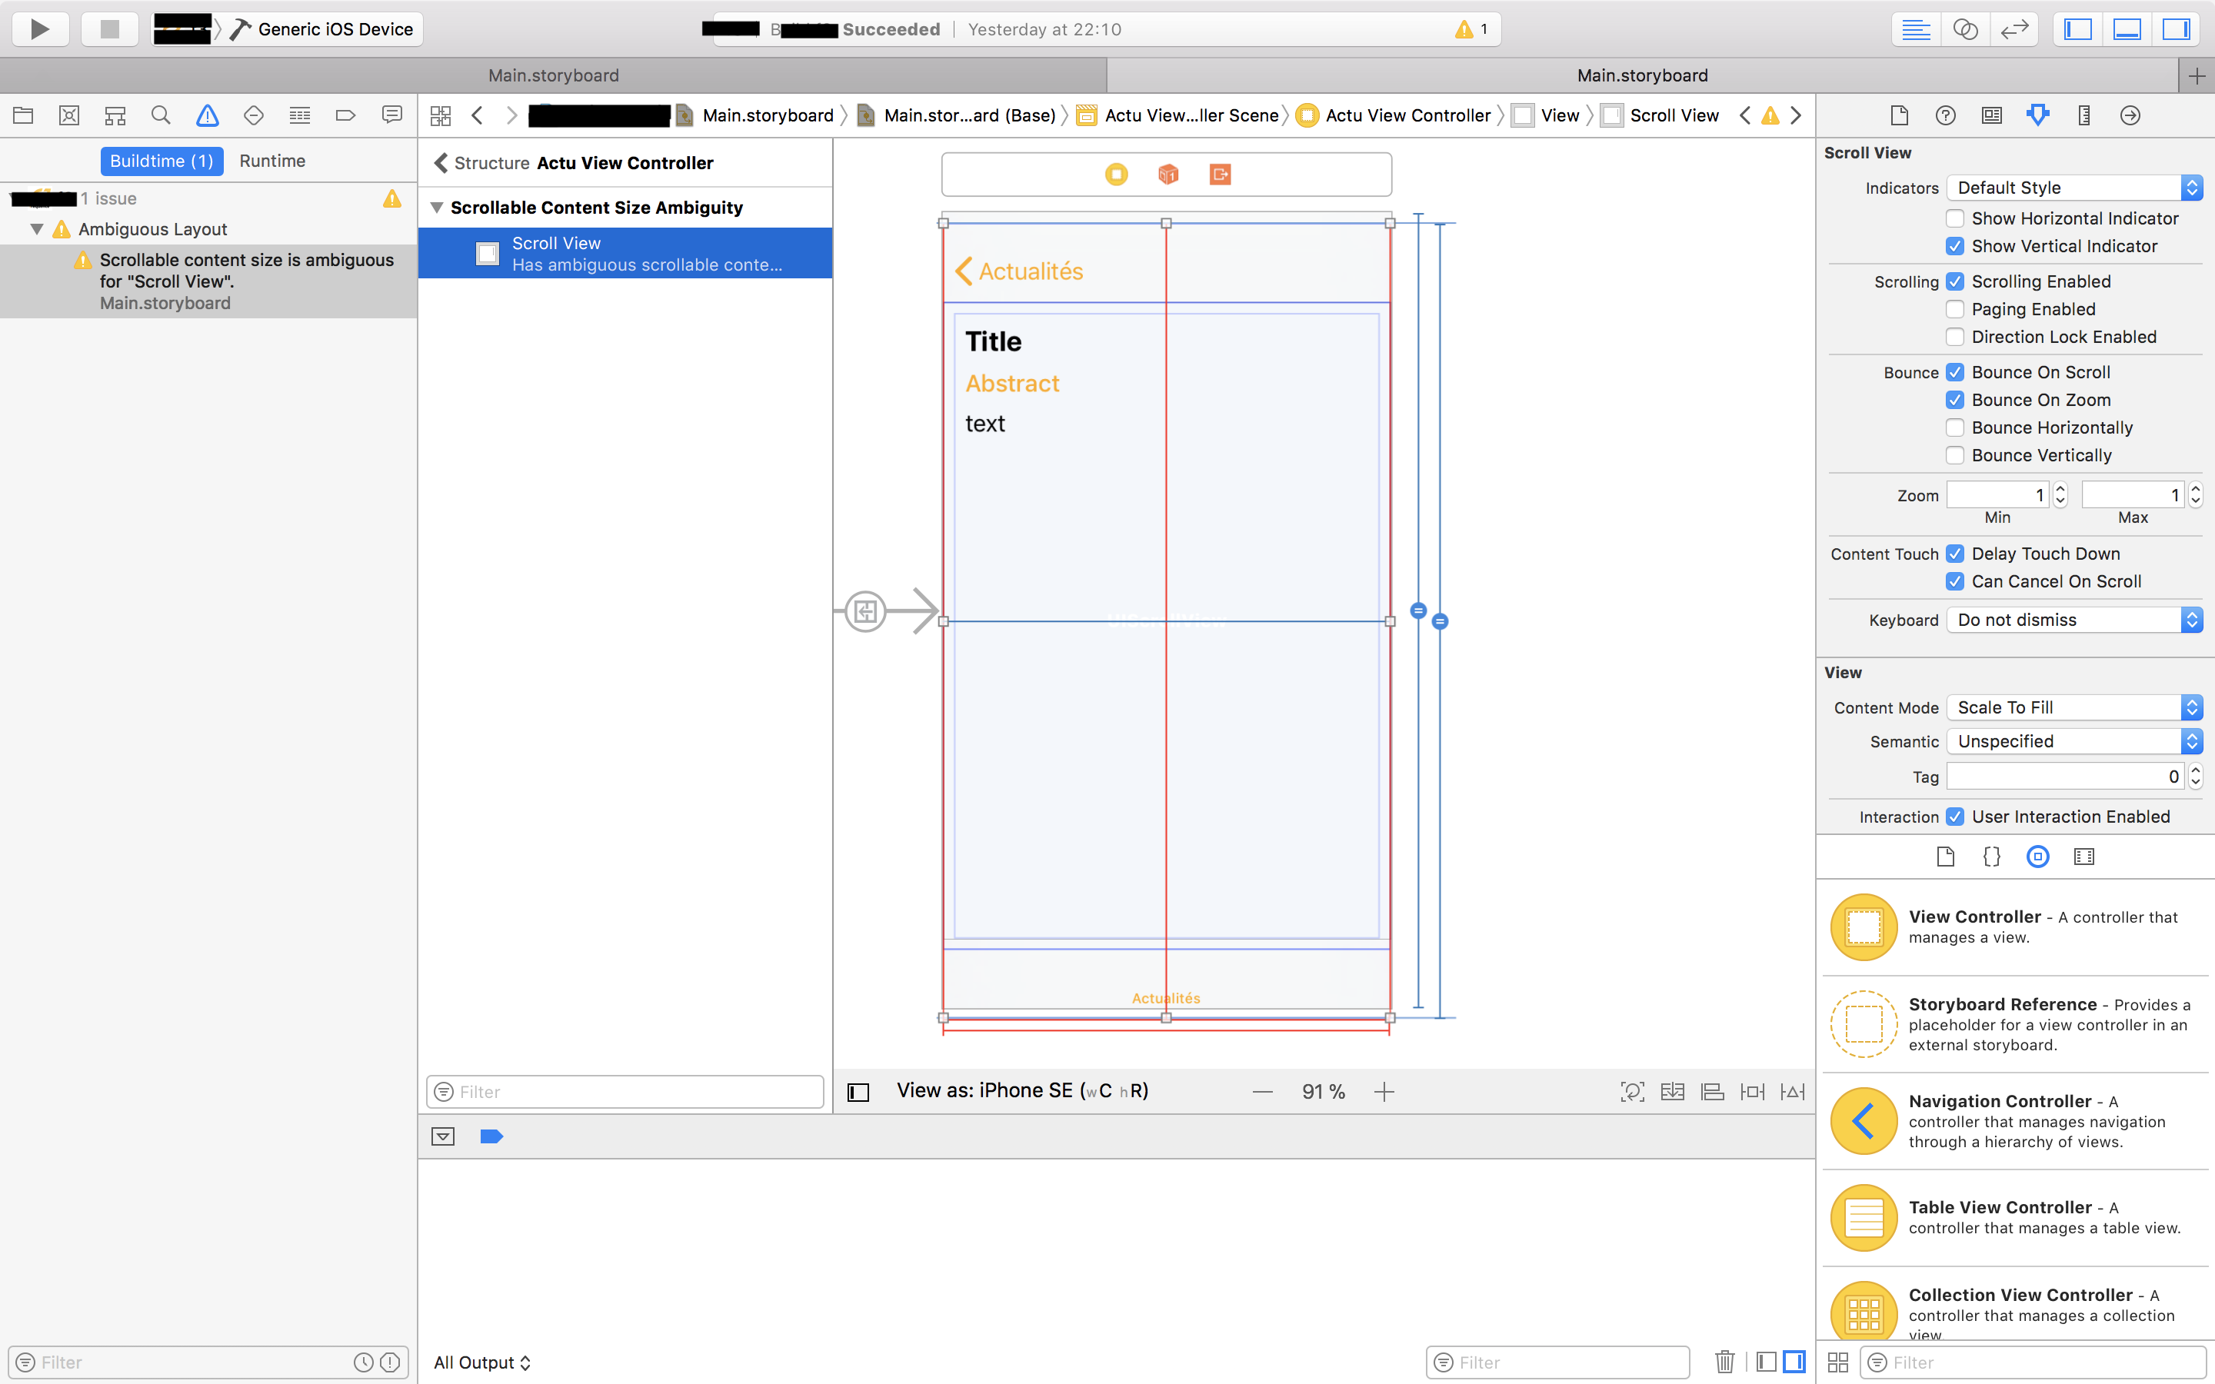Open the Size inspector ruler icon
Screen dimensions: 2215x1384
tap(2084, 115)
